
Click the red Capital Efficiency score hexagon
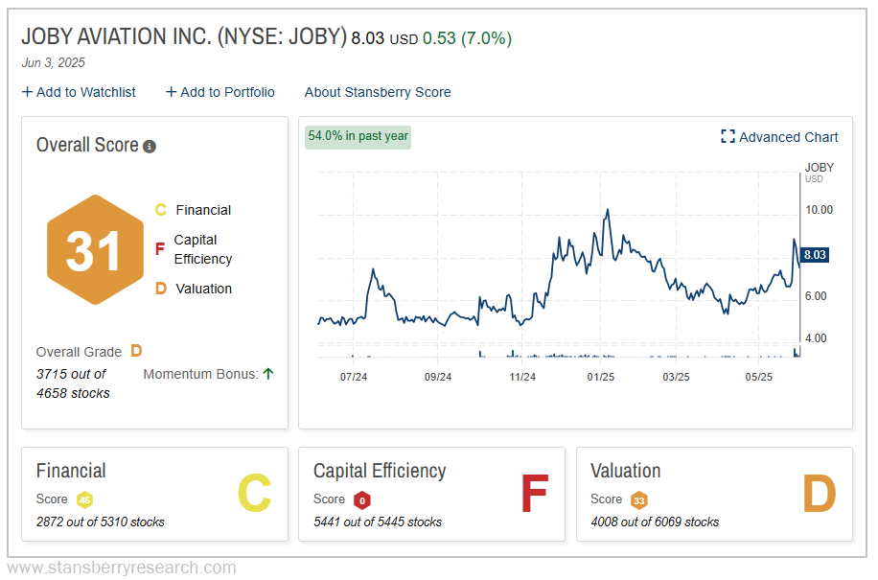(x=361, y=499)
